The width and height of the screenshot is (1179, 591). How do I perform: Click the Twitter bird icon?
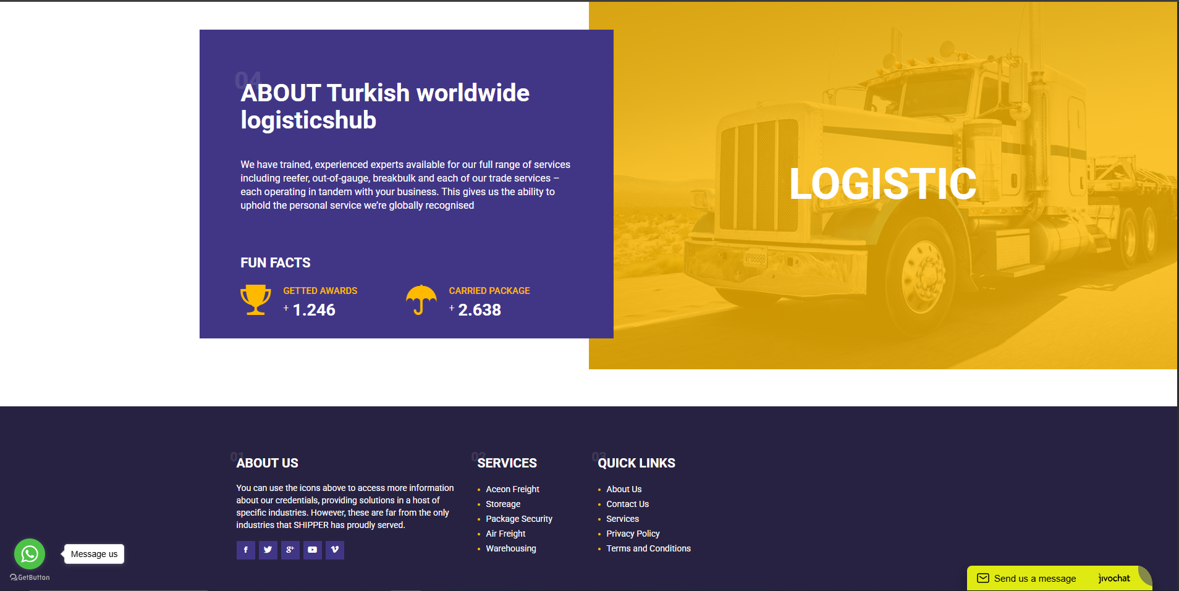tap(268, 550)
